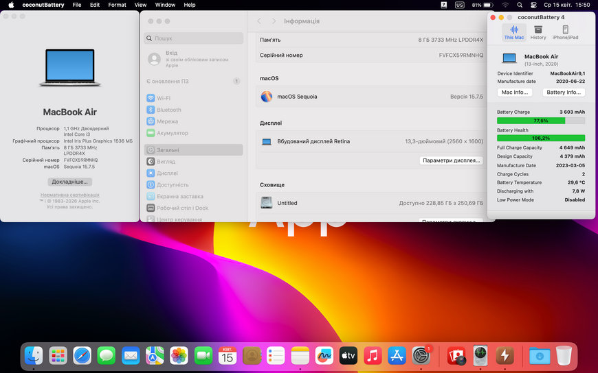The image size is (598, 373).
Task: Open Apple TV from the Dock
Action: pyautogui.click(x=348, y=356)
